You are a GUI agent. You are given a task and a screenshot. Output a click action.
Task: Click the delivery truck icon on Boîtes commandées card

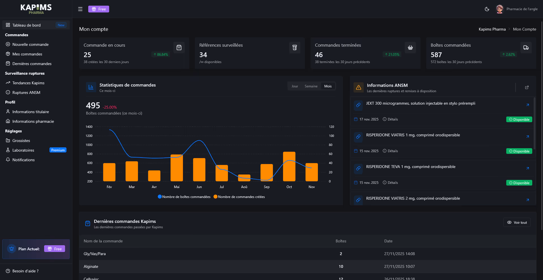[x=526, y=48]
